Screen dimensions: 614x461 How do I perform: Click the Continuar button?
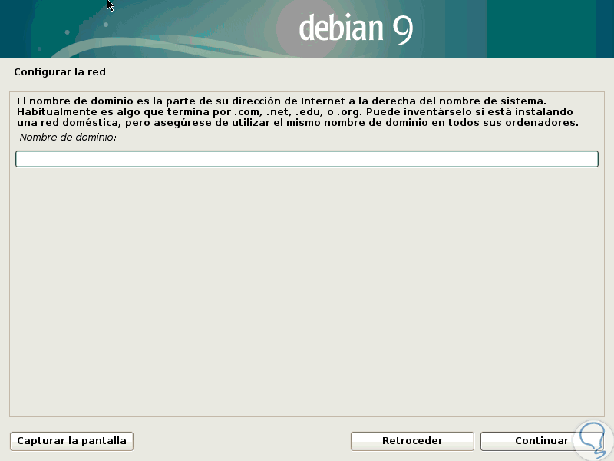tap(542, 441)
